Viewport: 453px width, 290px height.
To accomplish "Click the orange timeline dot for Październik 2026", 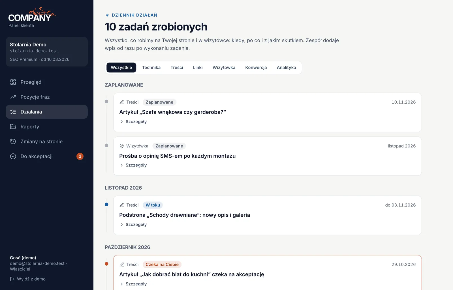I will [x=106, y=264].
